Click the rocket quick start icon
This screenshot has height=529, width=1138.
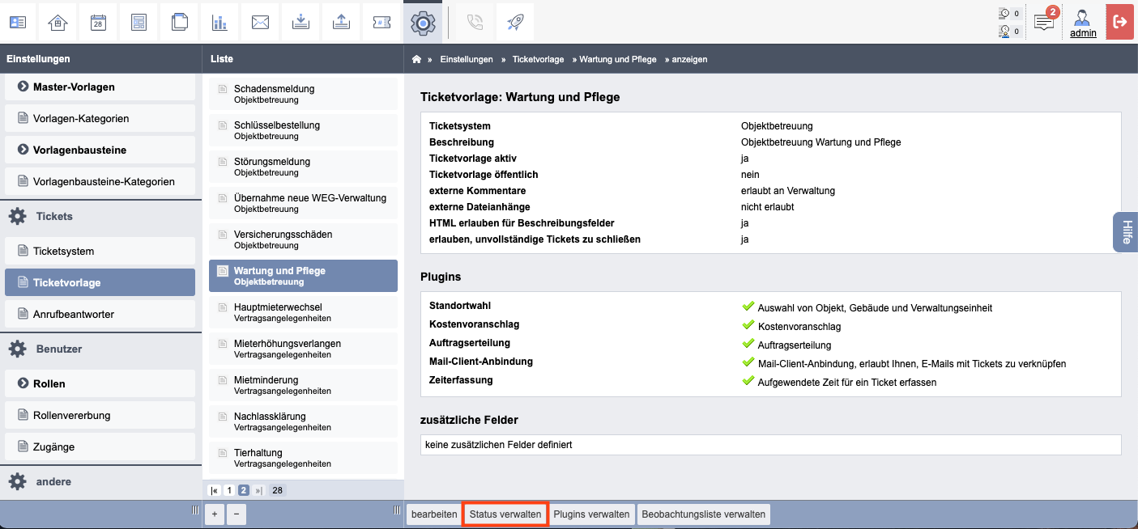(x=516, y=22)
